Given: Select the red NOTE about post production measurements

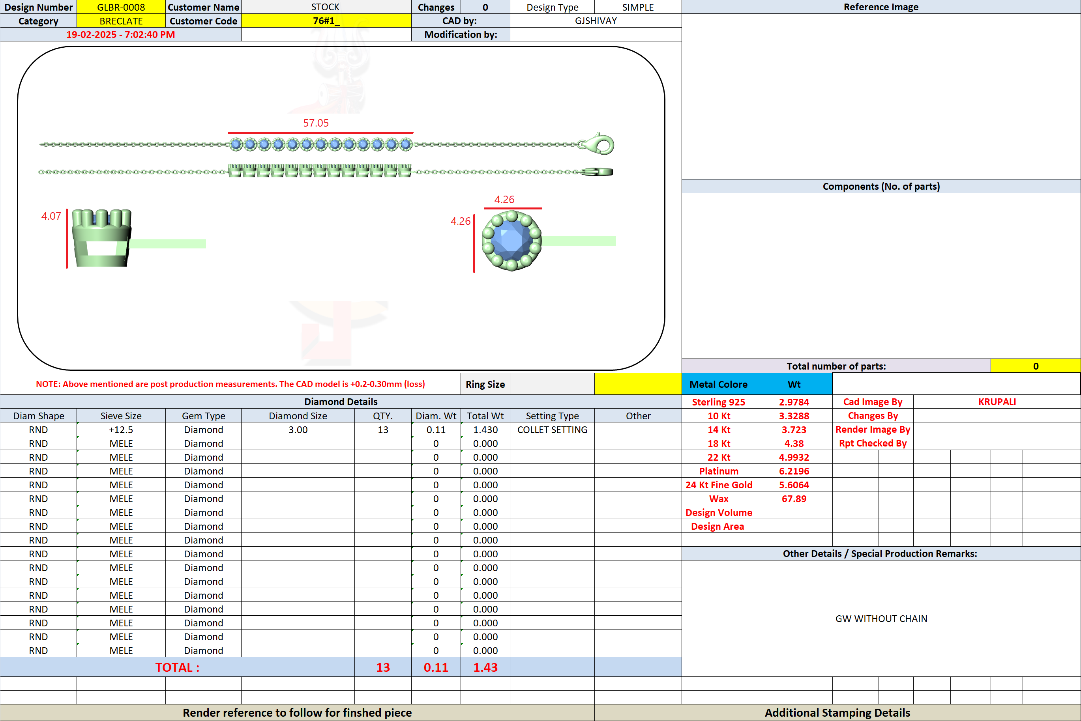Looking at the screenshot, I should [x=230, y=384].
